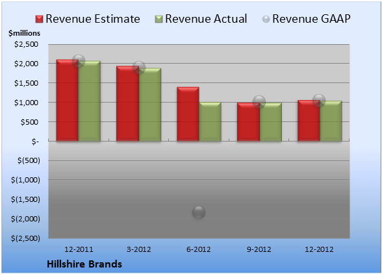This screenshot has width=382, height=274.
Task: Click the '3-2012' x-axis label
Action: [139, 249]
